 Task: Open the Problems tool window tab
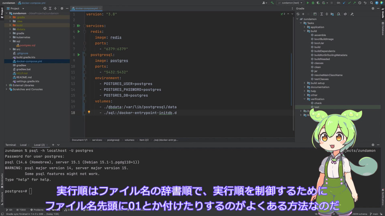[38, 210]
